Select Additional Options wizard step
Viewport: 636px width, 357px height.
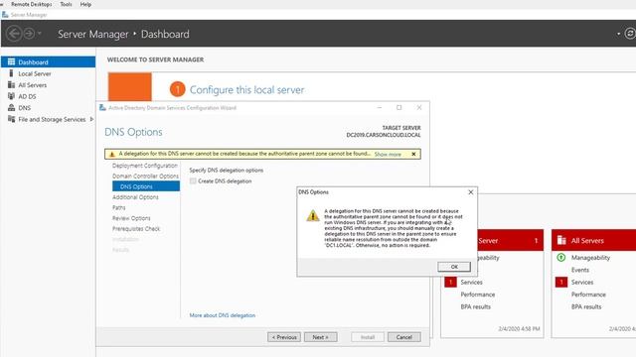click(x=135, y=197)
